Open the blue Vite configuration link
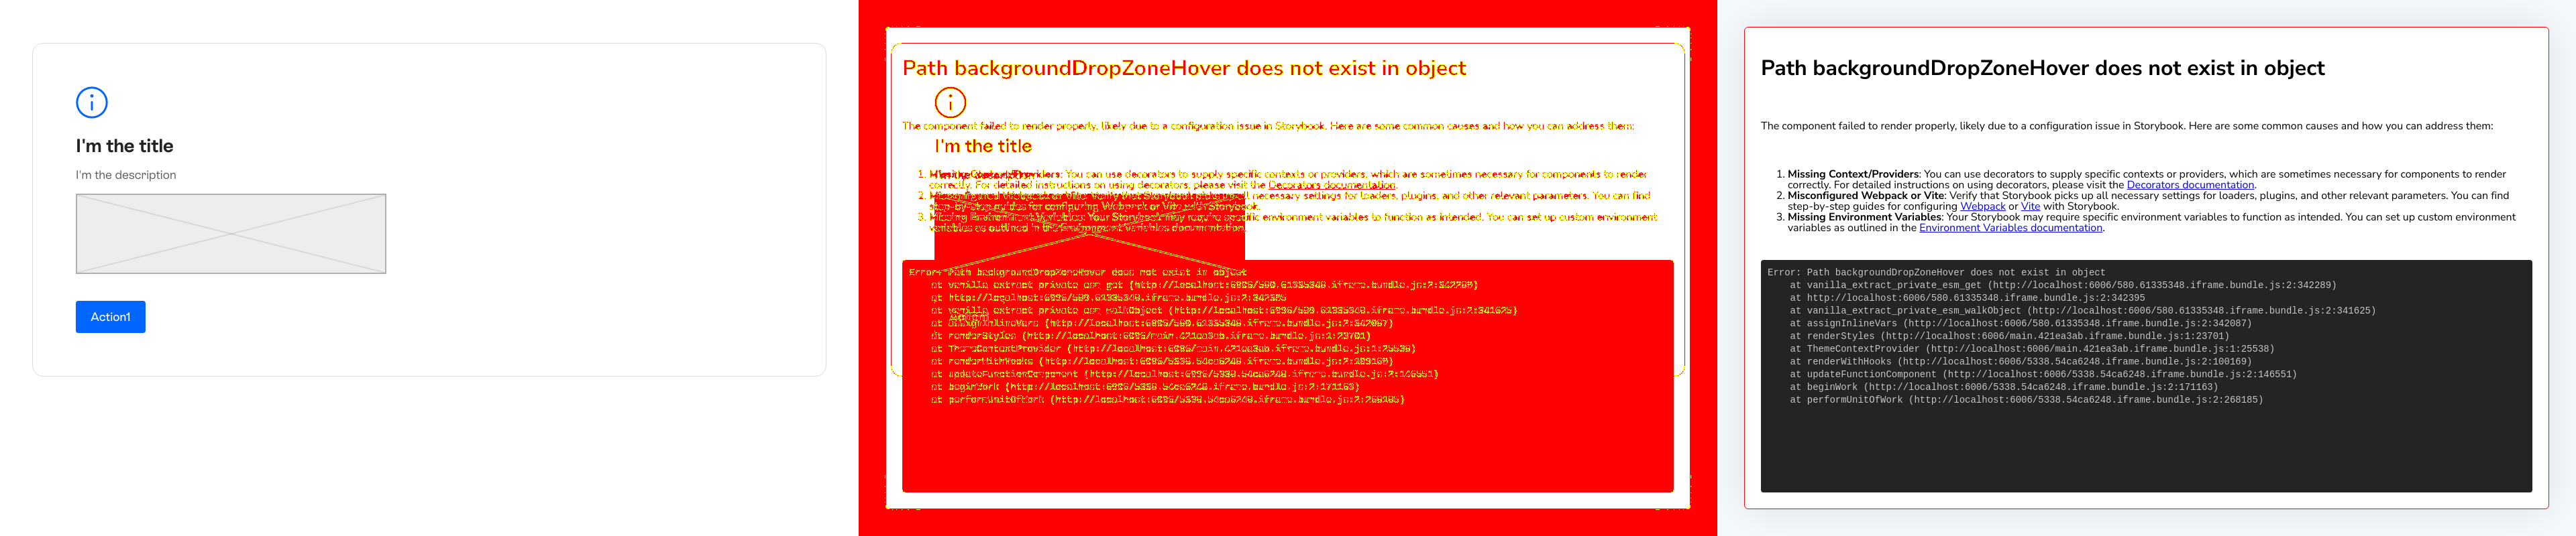This screenshot has width=2576, height=536. click(x=2030, y=206)
